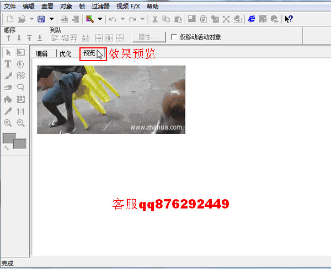Expand the open file dropdown arrow
Image resolution: width=331 pixels, height=269 pixels.
click(31, 19)
